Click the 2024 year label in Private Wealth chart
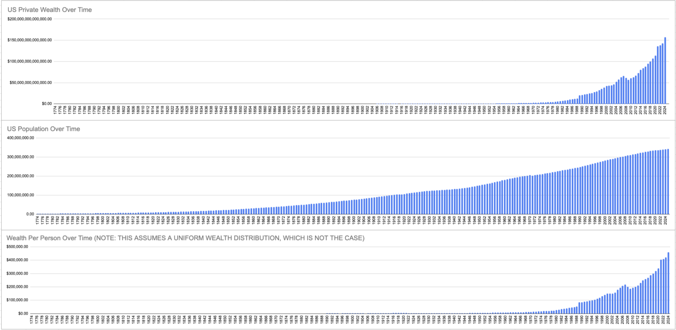The image size is (676, 330). coord(665,110)
